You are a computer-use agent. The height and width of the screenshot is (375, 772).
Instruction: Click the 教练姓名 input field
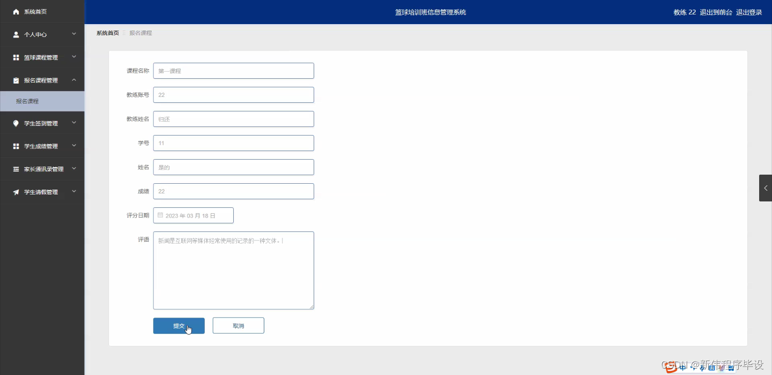(234, 119)
